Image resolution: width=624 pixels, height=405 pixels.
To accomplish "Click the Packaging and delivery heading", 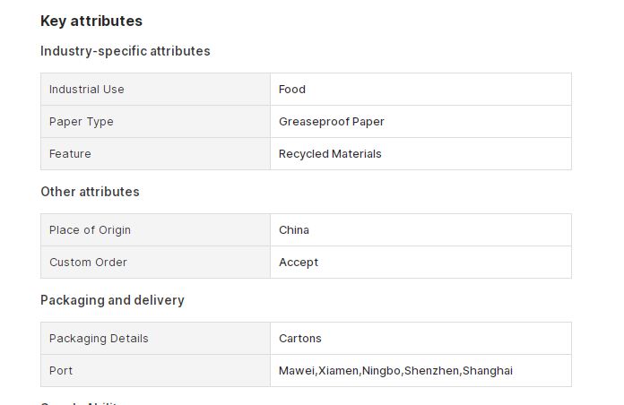I will point(112,300).
